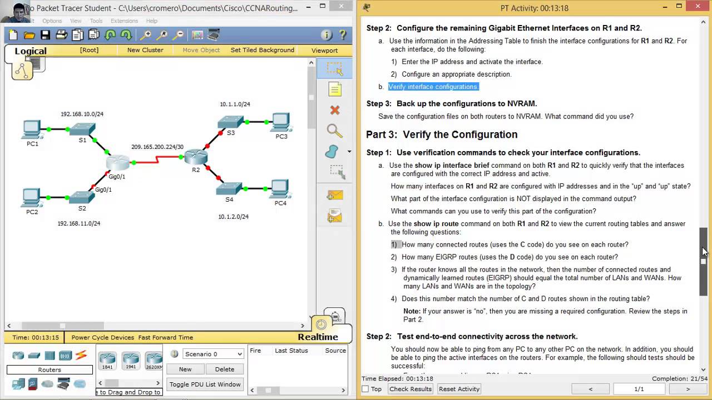712x400 pixels.
Task: Choose the Add Simple PDU envelope tool
Action: (x=335, y=195)
